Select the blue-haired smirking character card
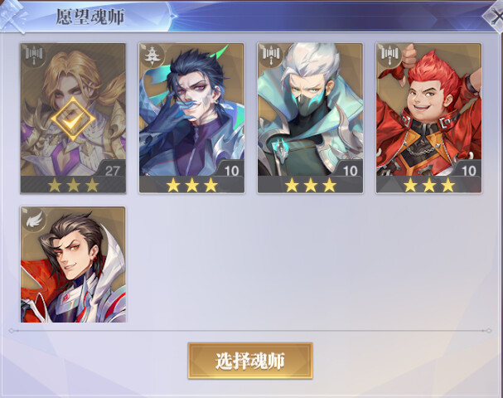The height and width of the screenshot is (398, 503). [x=191, y=118]
